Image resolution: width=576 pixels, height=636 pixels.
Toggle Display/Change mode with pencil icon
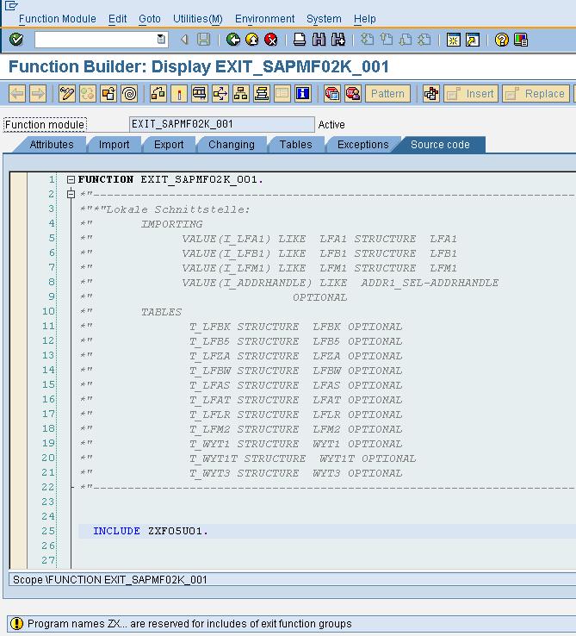tap(67, 94)
